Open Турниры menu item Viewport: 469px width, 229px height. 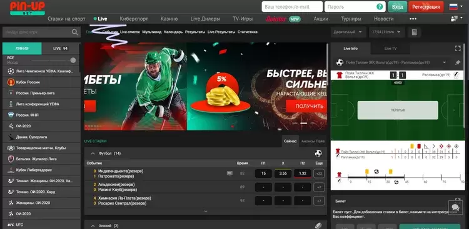click(x=351, y=19)
